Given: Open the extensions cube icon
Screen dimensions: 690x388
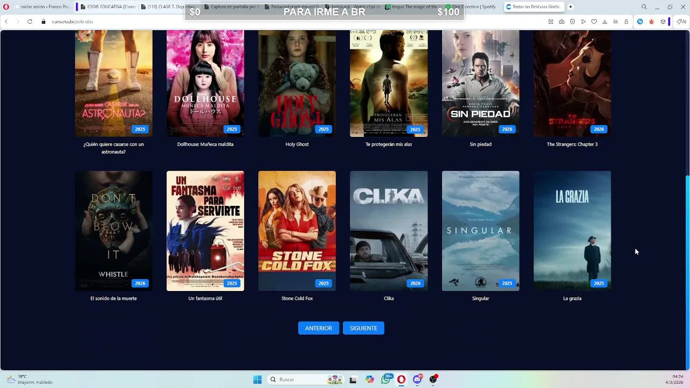Looking at the screenshot, I should 663,22.
